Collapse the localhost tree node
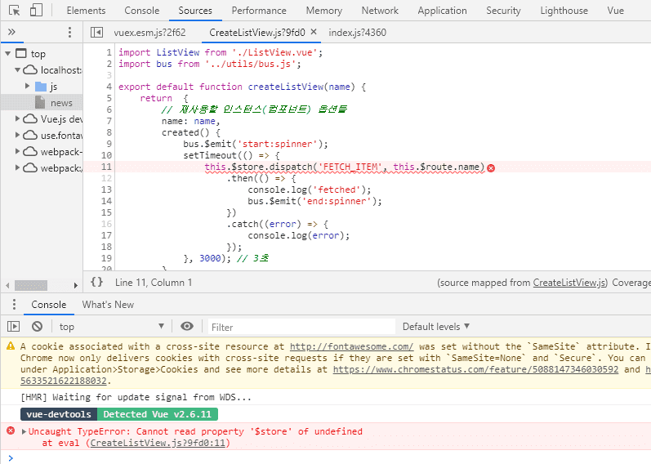The width and height of the screenshot is (651, 464). pos(17,69)
